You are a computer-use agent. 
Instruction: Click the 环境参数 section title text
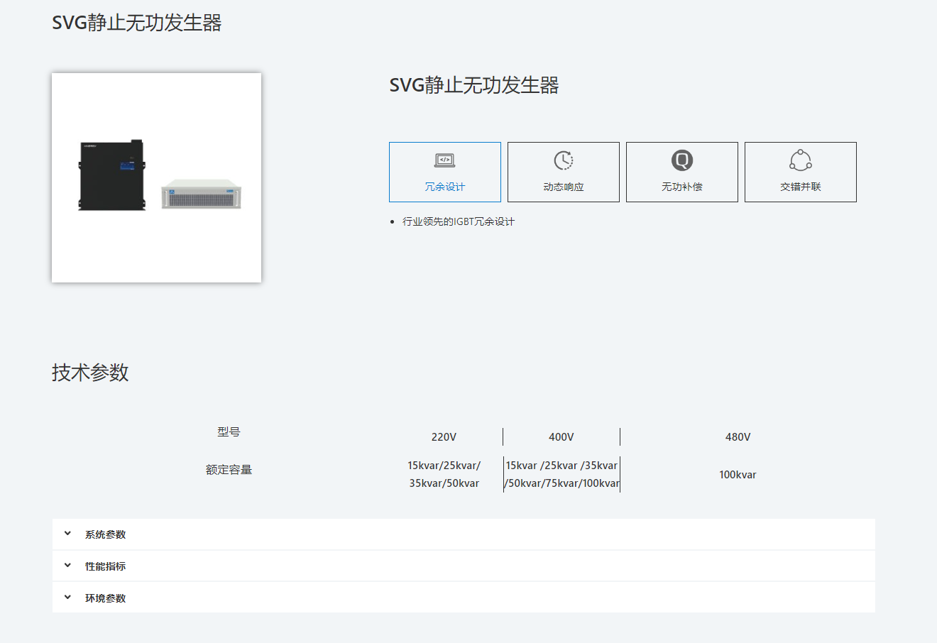(106, 598)
